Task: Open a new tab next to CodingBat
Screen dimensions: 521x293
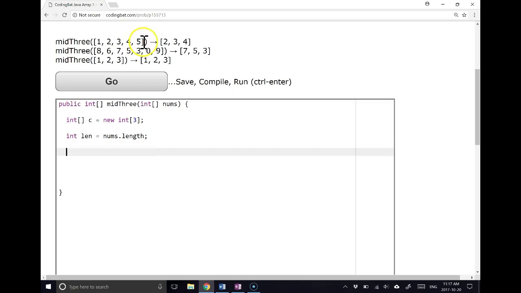Action: click(x=113, y=4)
